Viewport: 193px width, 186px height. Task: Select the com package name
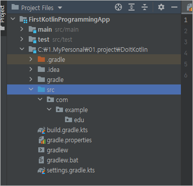pyautogui.click(x=62, y=100)
